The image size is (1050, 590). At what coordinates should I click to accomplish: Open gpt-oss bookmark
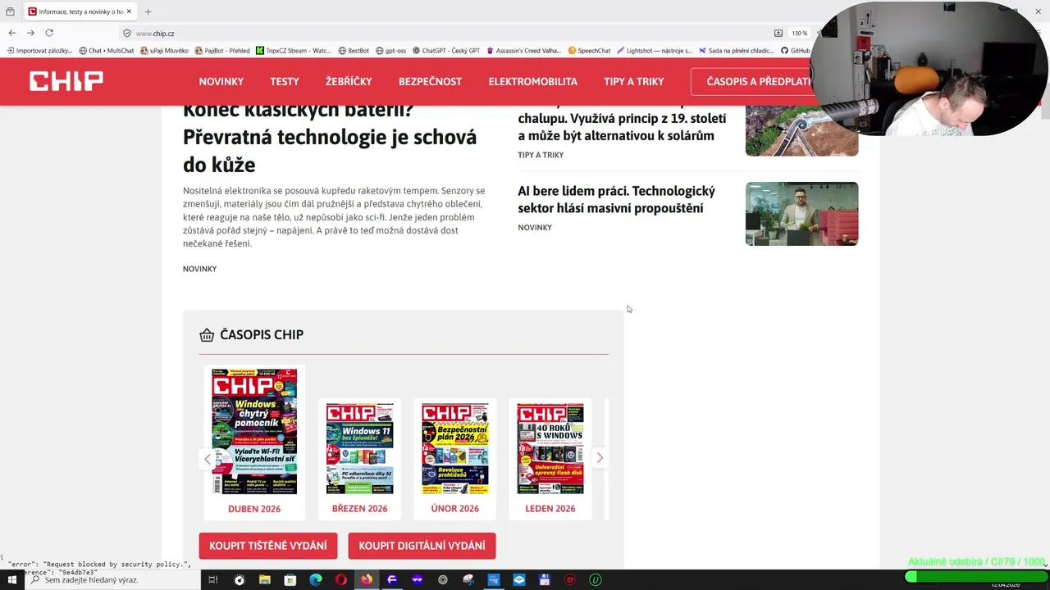[390, 51]
